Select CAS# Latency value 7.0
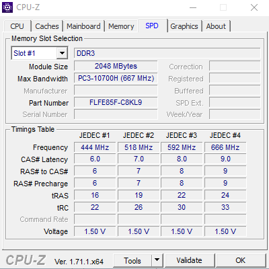 (x=139, y=159)
